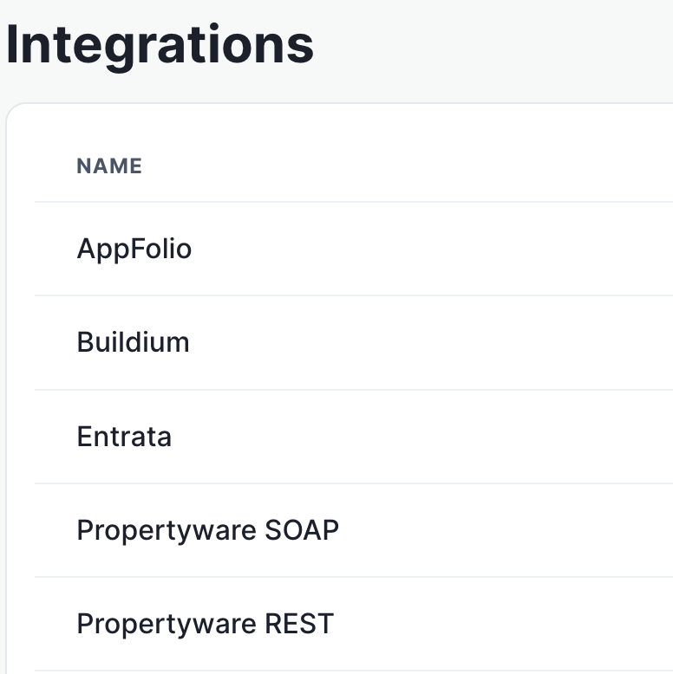This screenshot has width=673, height=674.
Task: Open the Propertyware REST integration
Action: click(205, 624)
